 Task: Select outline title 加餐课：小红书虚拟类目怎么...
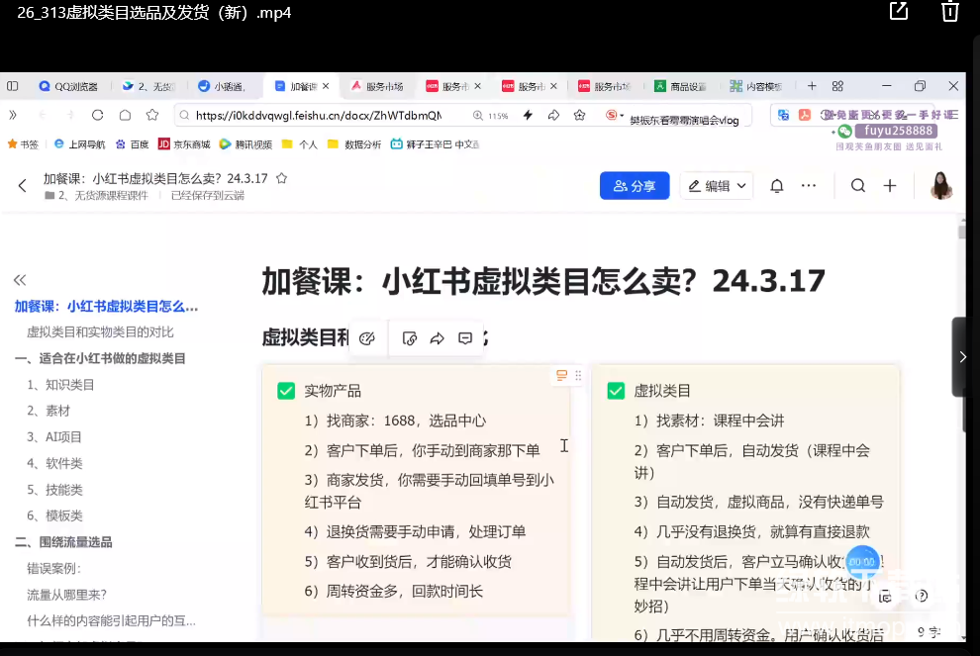click(106, 306)
